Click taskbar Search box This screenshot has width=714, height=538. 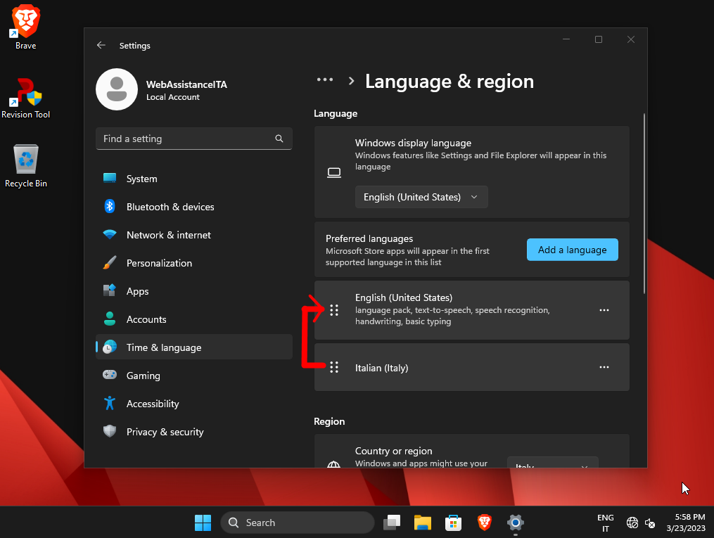298,523
